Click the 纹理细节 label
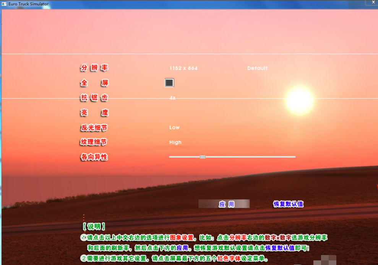The width and height of the screenshot is (378, 265). (x=94, y=142)
